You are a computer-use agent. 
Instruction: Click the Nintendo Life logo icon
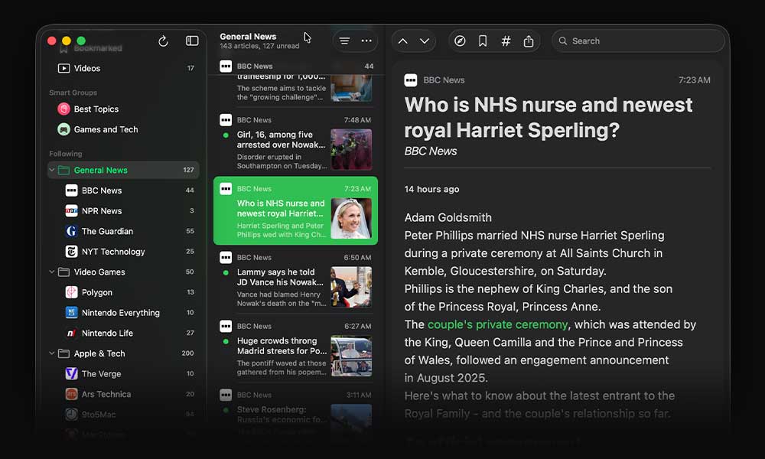71,333
